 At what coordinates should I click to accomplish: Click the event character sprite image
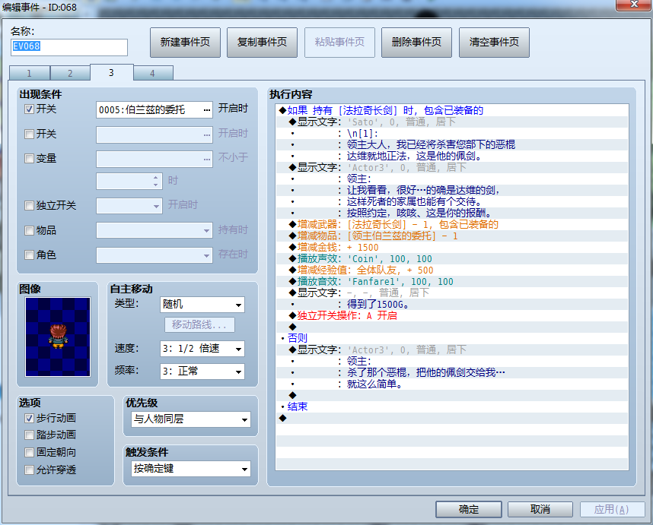pyautogui.click(x=58, y=337)
